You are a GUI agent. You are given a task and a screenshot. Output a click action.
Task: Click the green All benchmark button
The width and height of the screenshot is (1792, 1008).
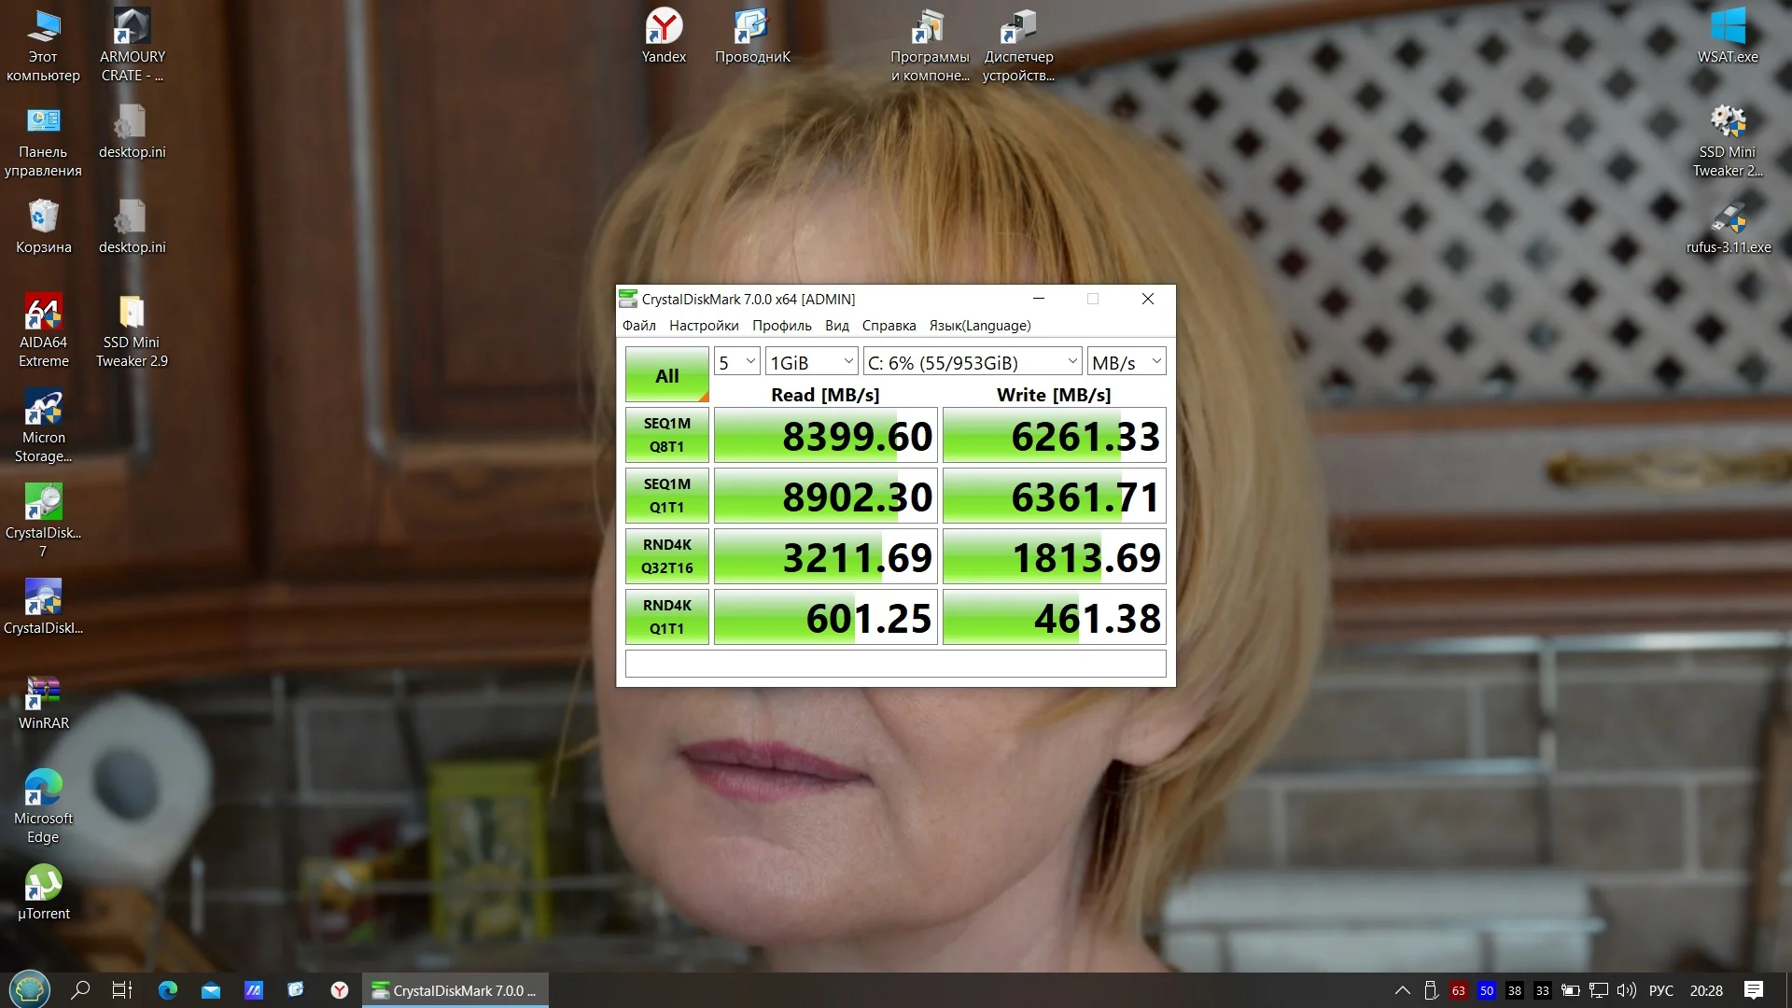click(666, 375)
